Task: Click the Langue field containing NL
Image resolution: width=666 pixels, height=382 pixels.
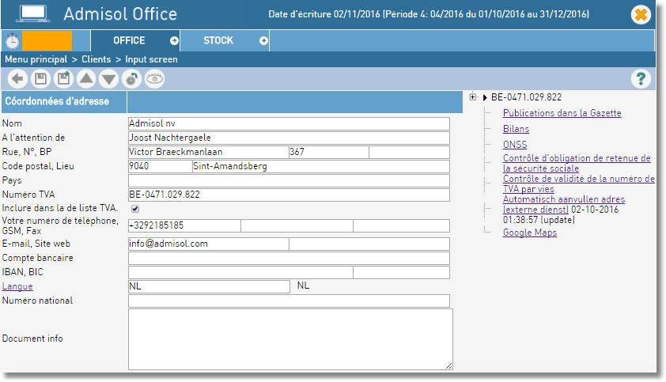Action: pyautogui.click(x=209, y=286)
